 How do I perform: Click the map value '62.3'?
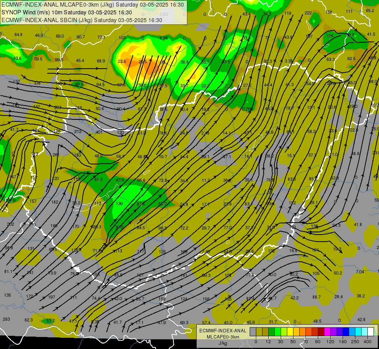[x=29, y=320]
